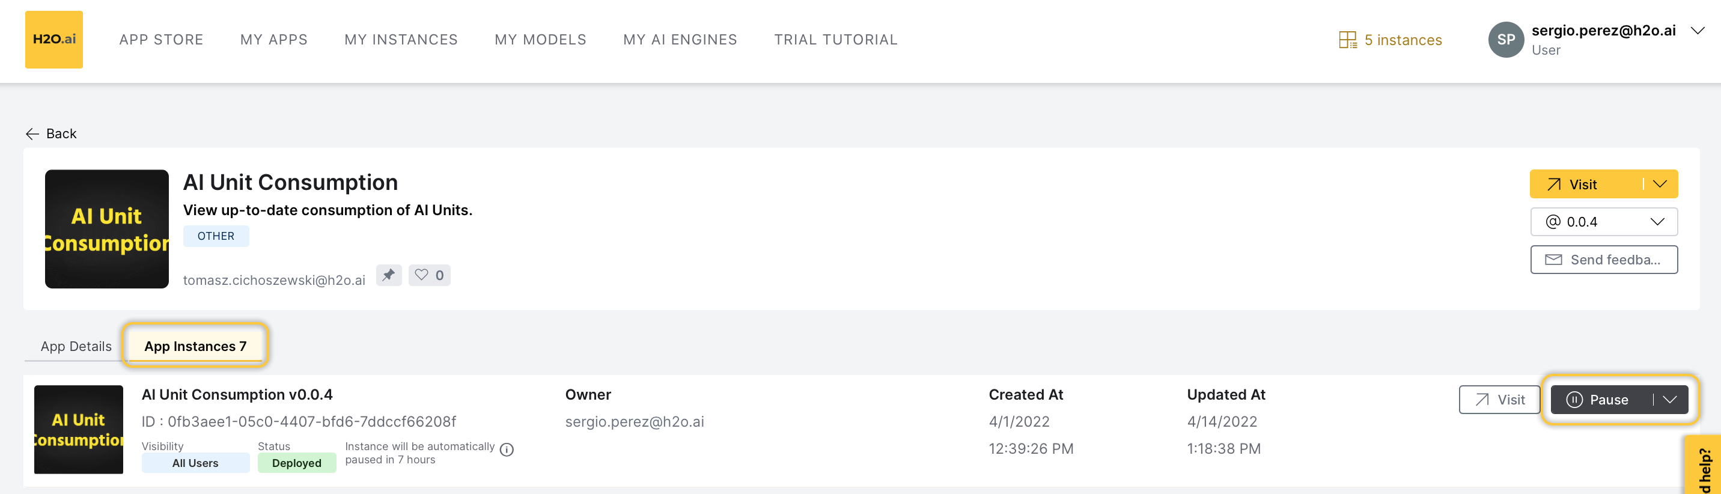Click the SP user avatar
Image resolution: width=1721 pixels, height=494 pixels.
[x=1505, y=40]
